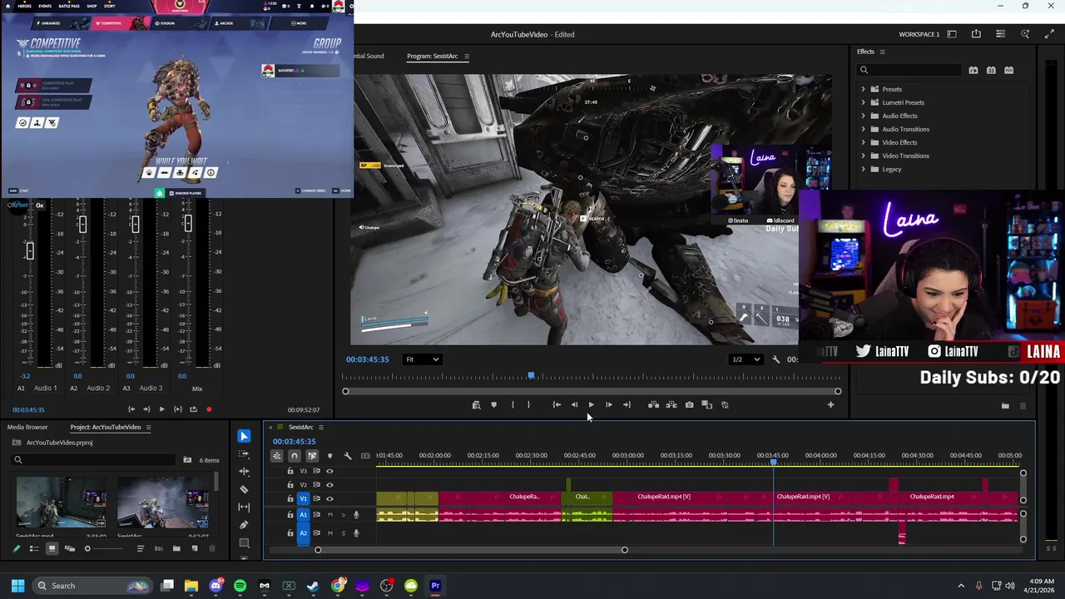Create a new bin in Project panel

point(176,549)
